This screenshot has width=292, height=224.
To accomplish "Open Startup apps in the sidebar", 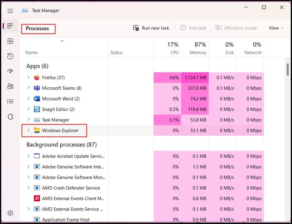I will [10, 71].
